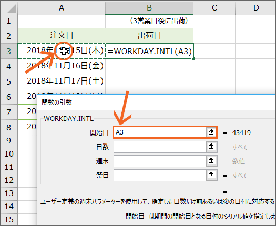276x226 pixels.
Task: Select row 9 header
Action: pyautogui.click(x=9, y=141)
